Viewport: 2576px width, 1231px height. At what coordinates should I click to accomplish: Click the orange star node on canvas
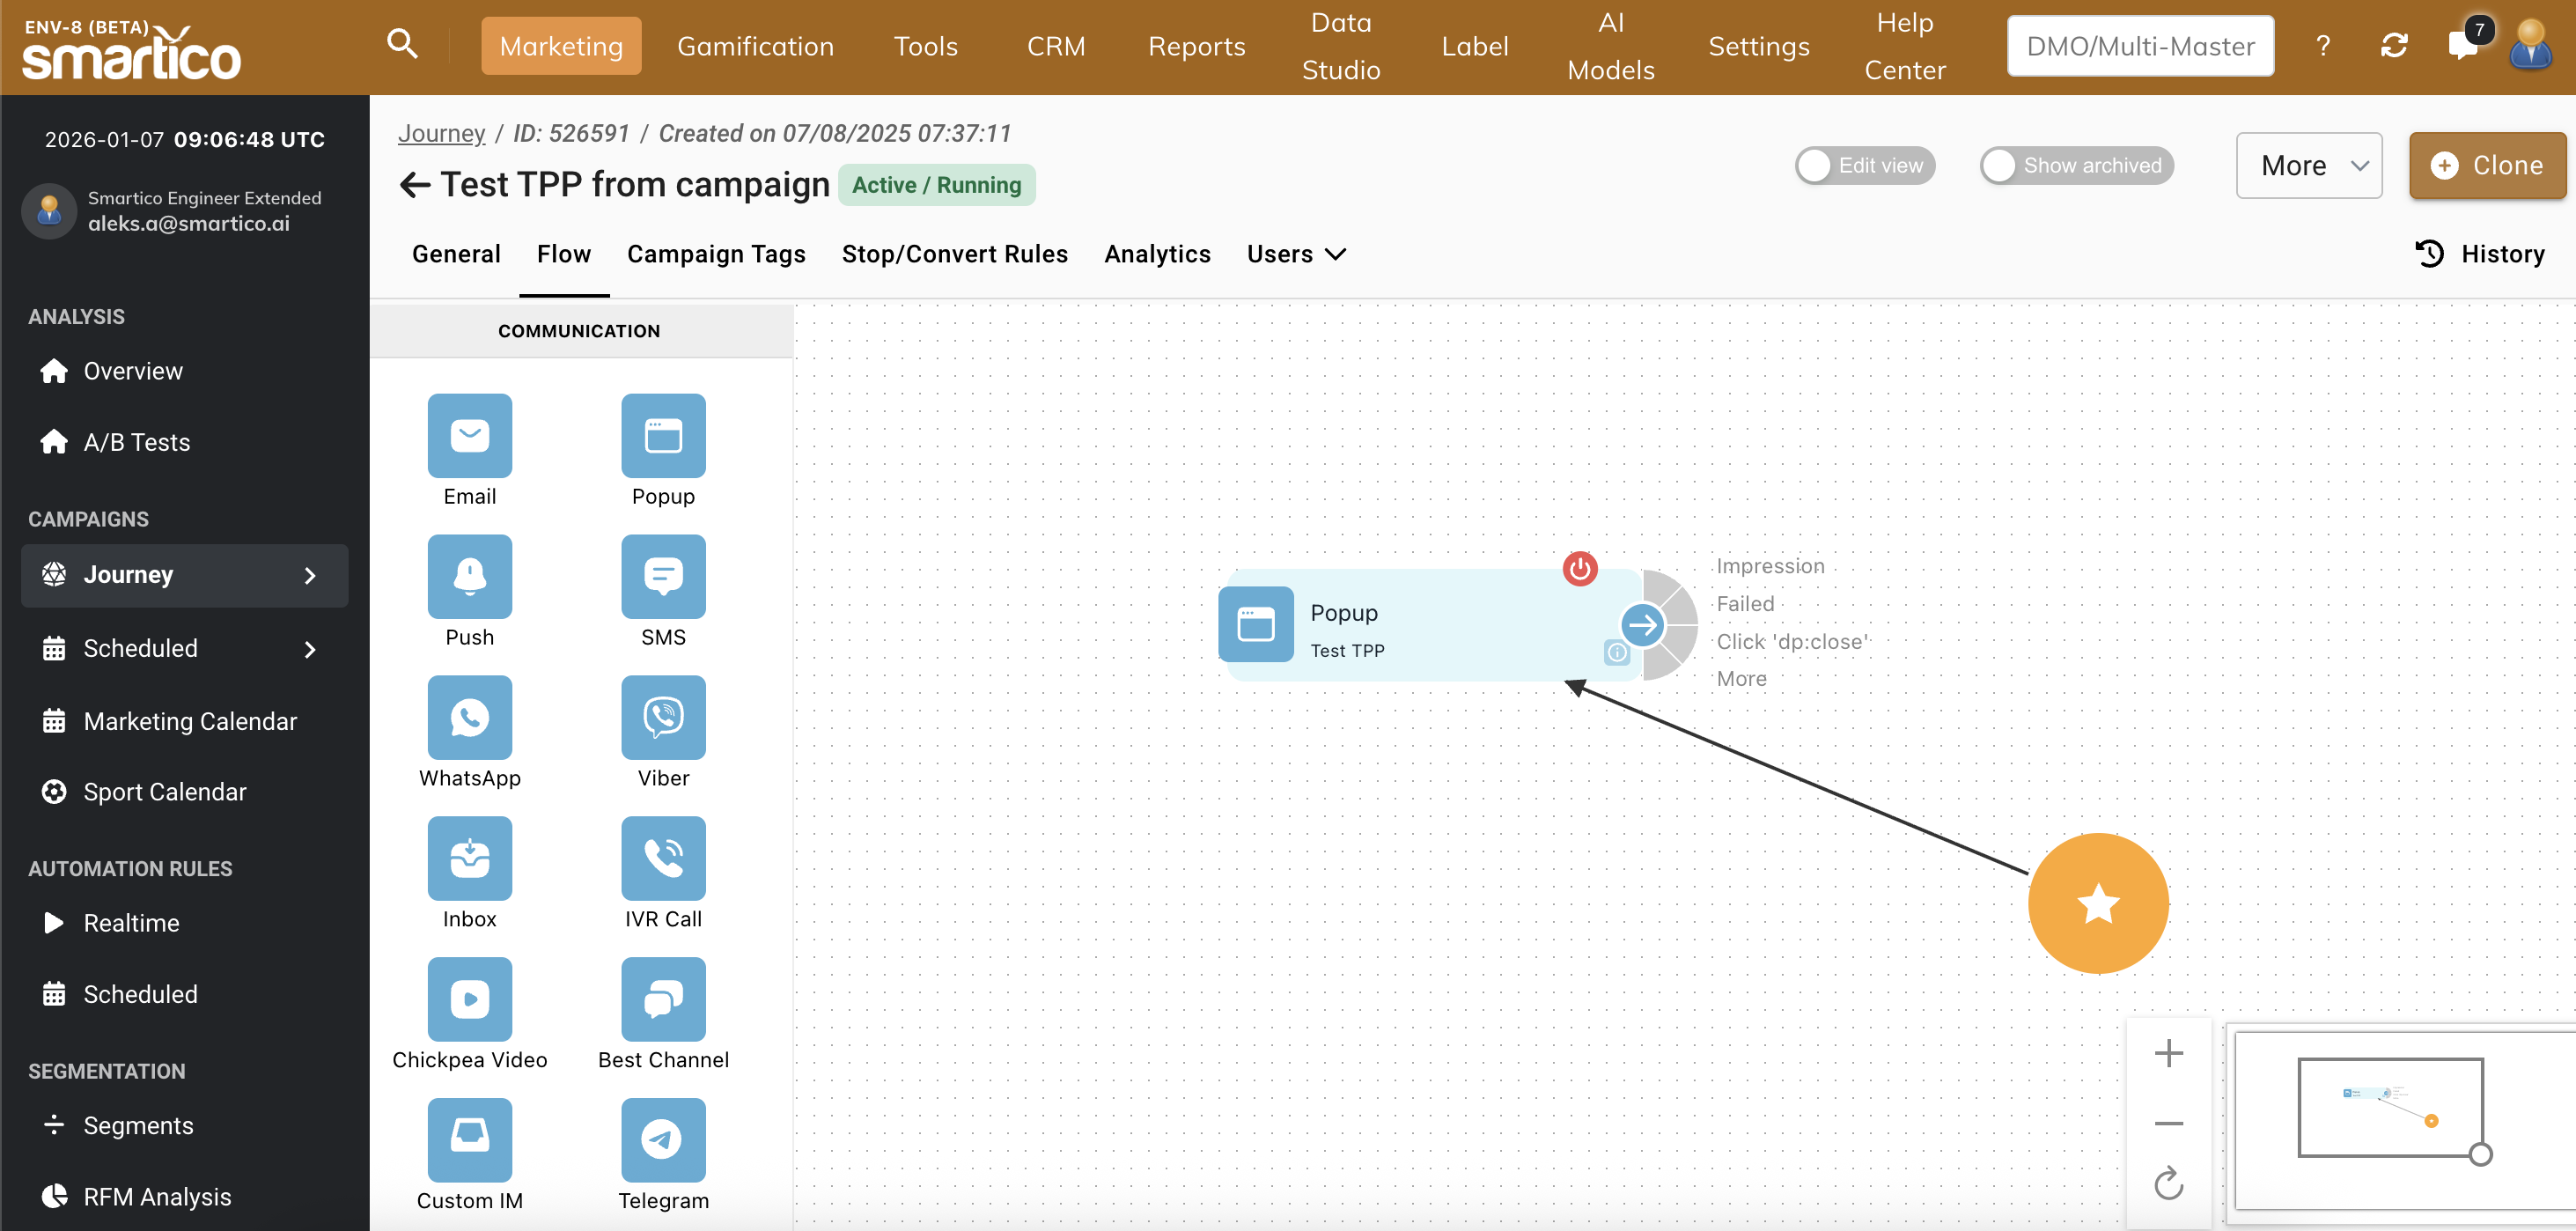coord(2097,903)
